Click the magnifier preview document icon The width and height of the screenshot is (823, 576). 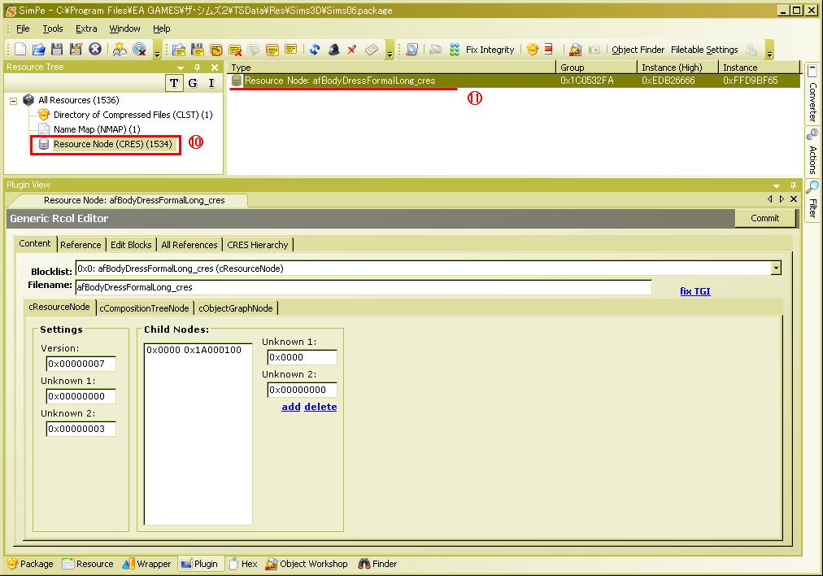(x=412, y=50)
